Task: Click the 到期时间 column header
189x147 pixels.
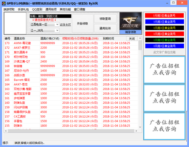Action: tap(108, 38)
